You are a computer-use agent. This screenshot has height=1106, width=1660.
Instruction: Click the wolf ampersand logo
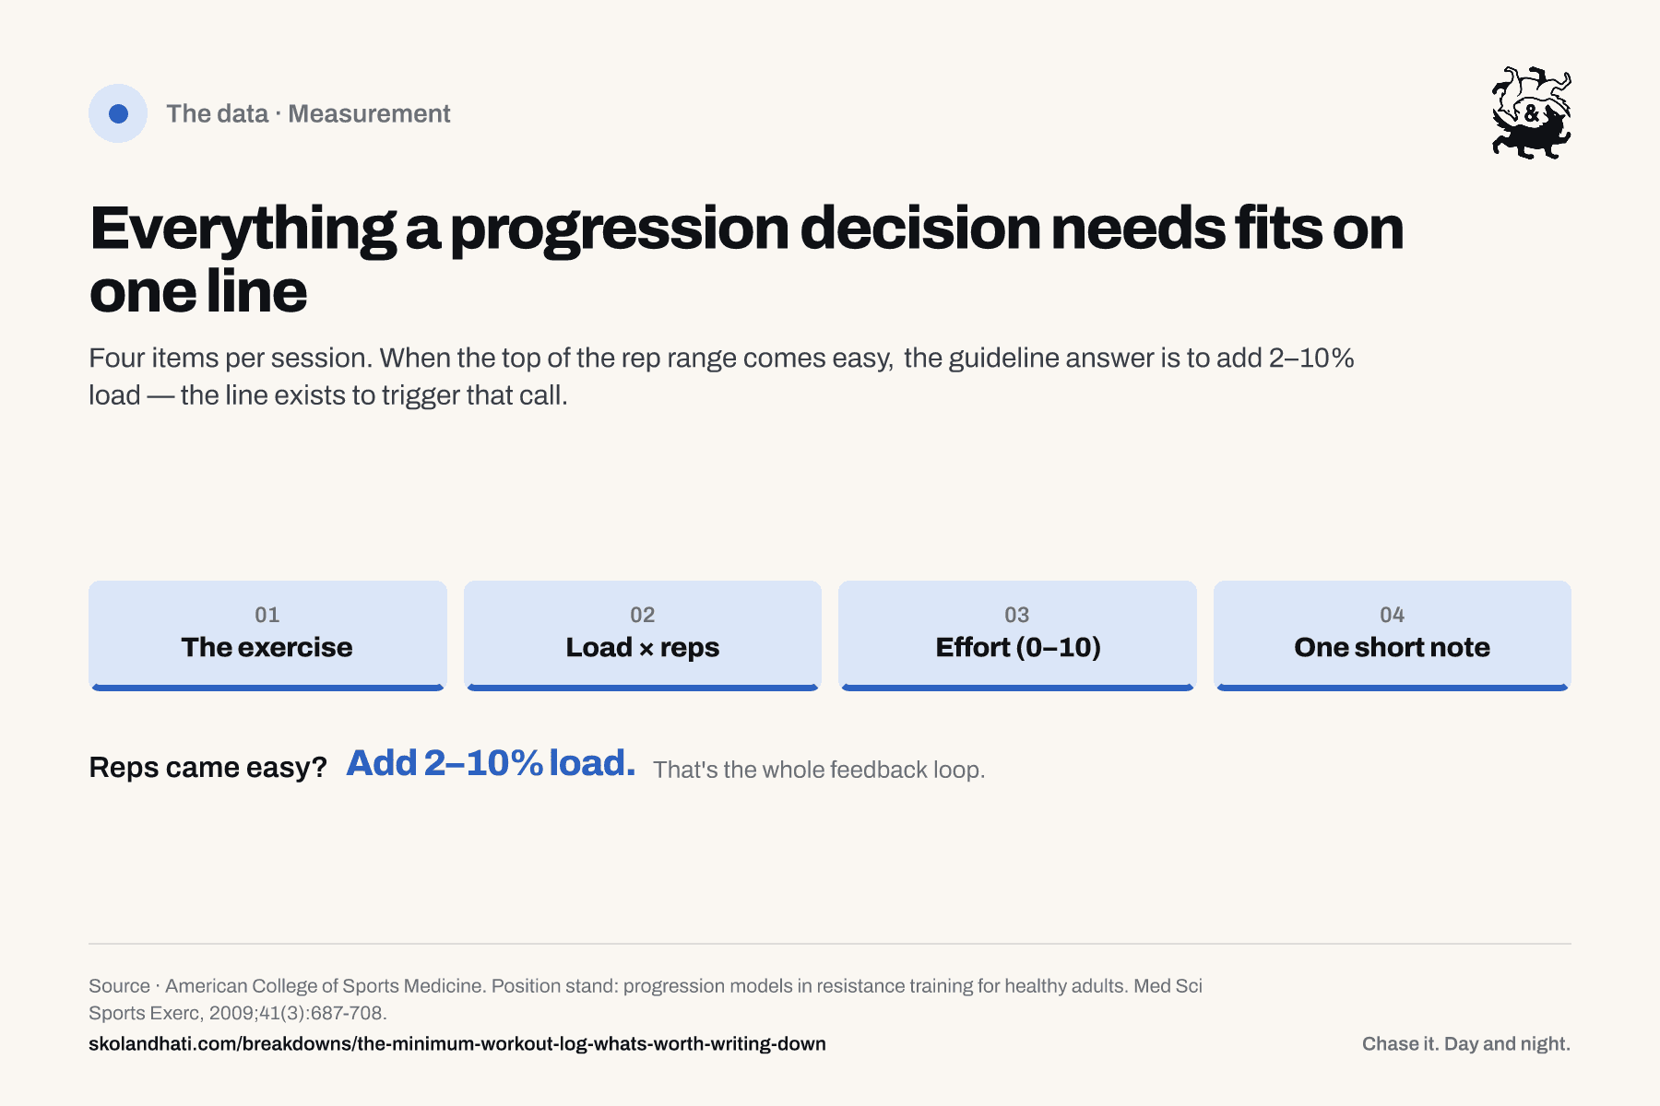click(x=1531, y=112)
